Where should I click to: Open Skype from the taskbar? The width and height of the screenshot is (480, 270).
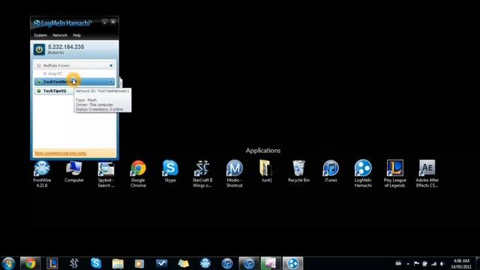(96, 263)
